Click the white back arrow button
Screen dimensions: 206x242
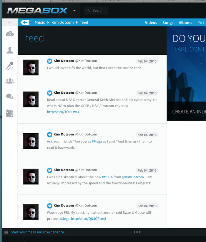point(25,22)
